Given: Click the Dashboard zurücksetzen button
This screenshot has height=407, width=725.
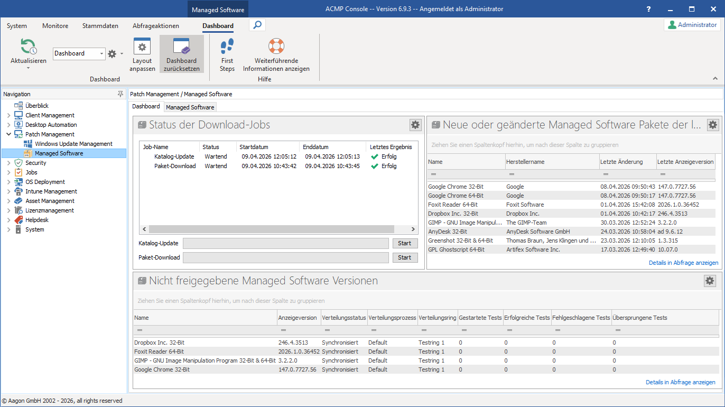Looking at the screenshot, I should point(181,54).
